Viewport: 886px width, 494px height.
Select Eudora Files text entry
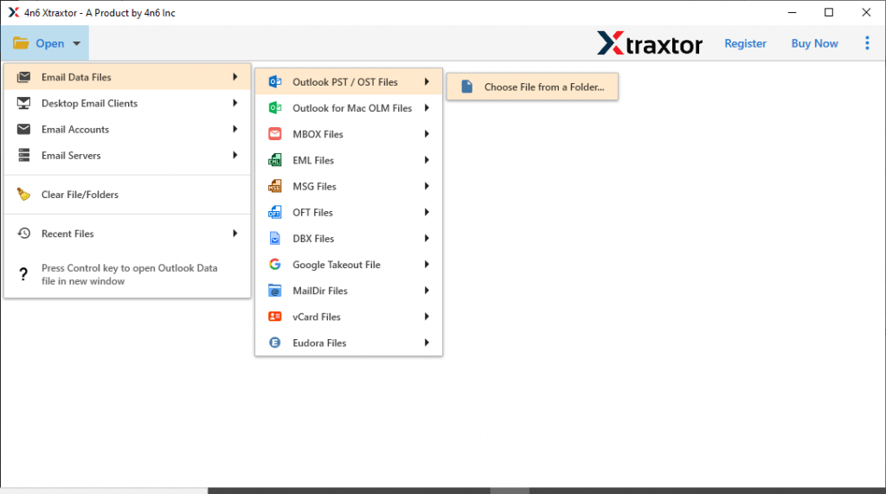pos(319,343)
